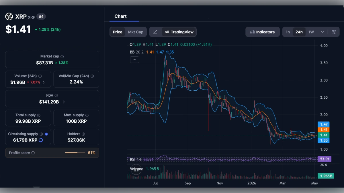Click the #4 rank badge
This screenshot has width=344, height=193.
(x=41, y=17)
